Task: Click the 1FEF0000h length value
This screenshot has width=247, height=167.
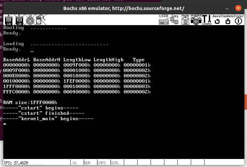Action: pyautogui.click(x=77, y=81)
